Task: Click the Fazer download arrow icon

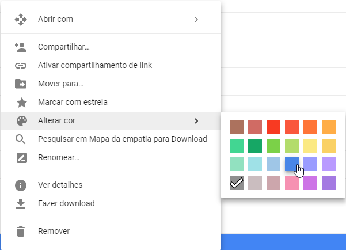Action: [21, 204]
